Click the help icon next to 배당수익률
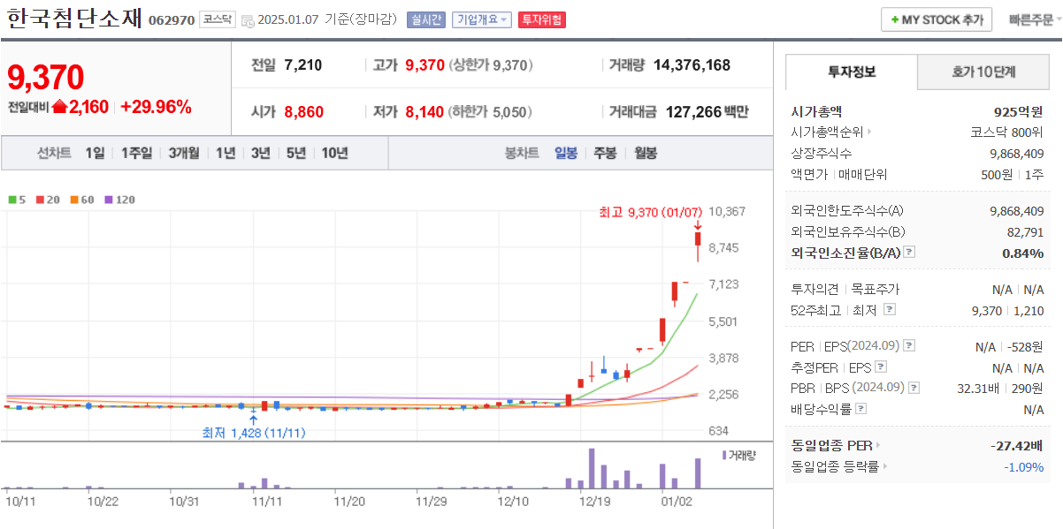 point(860,408)
